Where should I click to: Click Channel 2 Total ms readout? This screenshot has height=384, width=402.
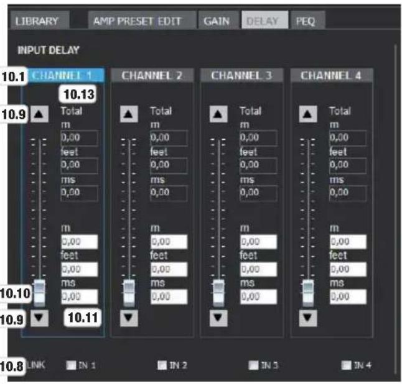[x=169, y=193]
